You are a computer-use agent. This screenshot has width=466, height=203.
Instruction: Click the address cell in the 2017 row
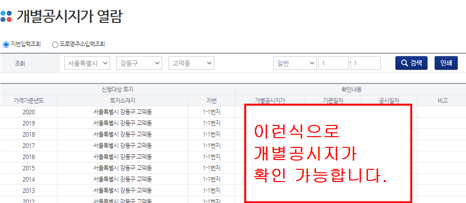tap(122, 145)
